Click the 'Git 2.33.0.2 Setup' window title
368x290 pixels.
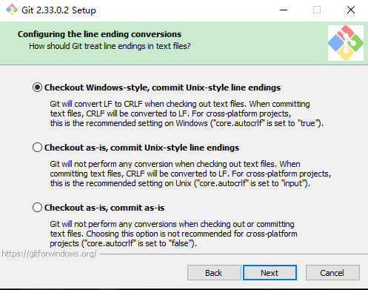[58, 10]
